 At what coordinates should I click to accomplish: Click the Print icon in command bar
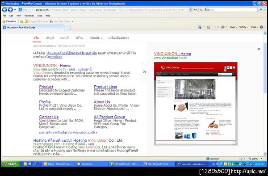[x=223, y=27]
